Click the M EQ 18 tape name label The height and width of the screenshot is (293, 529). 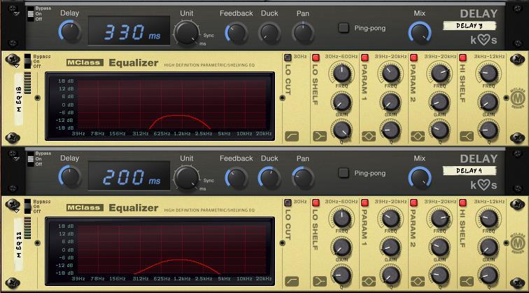[19, 100]
